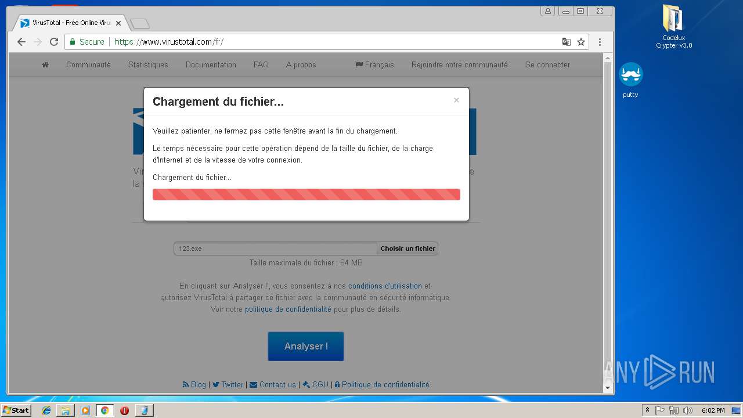
Task: Open the CGU footer link
Action: pos(316,385)
